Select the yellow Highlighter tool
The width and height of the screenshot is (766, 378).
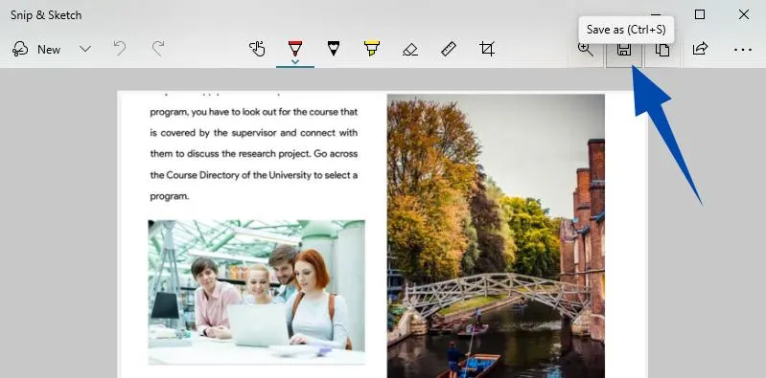(x=372, y=48)
